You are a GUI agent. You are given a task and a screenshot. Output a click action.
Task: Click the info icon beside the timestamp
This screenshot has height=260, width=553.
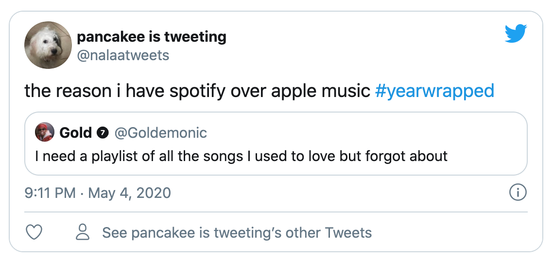518,193
